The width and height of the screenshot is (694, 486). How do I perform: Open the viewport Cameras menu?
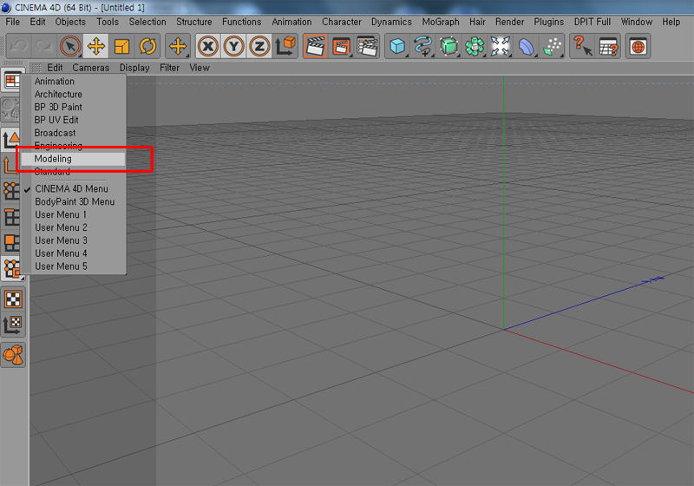pos(91,68)
